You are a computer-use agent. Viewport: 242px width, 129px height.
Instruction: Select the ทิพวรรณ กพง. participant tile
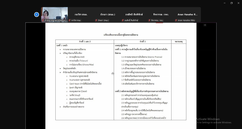point(161,15)
